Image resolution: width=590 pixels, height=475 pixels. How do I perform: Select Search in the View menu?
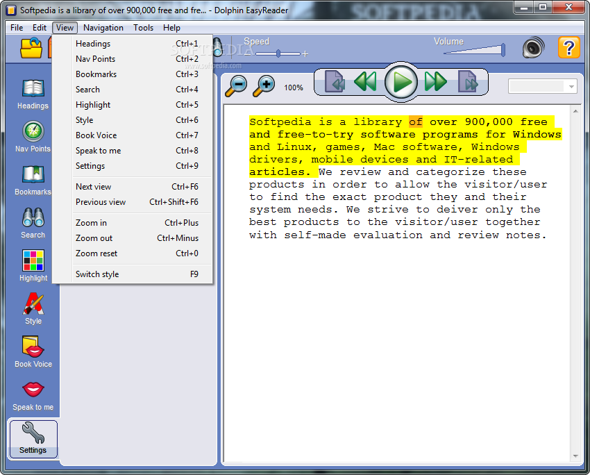click(133, 90)
